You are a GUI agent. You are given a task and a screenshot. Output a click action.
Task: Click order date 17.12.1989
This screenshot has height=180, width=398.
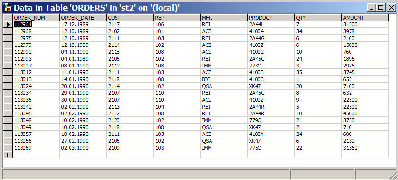[83, 24]
